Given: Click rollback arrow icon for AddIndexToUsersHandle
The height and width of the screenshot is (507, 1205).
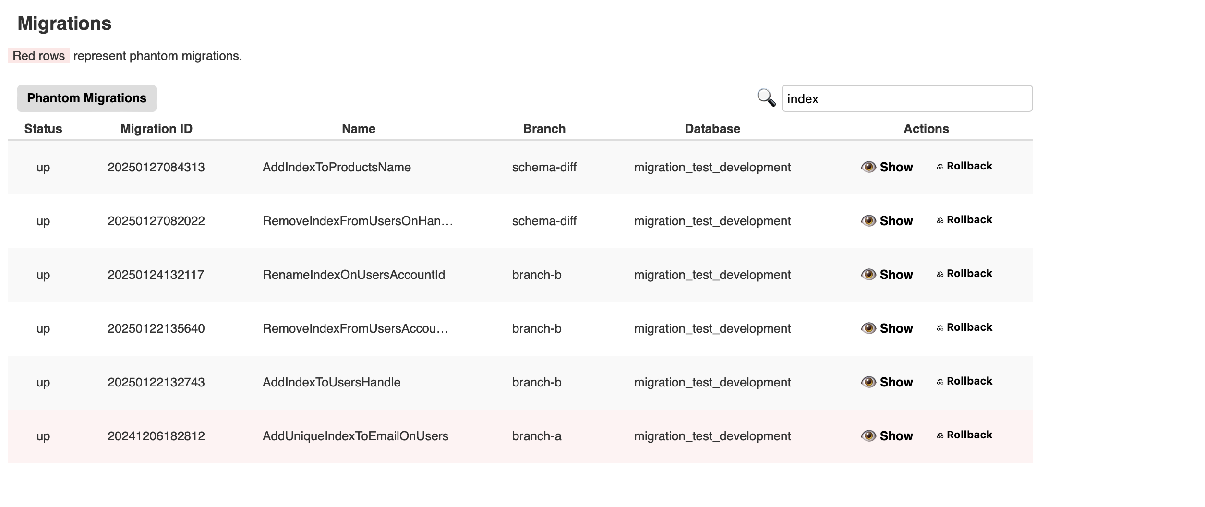Looking at the screenshot, I should point(940,382).
